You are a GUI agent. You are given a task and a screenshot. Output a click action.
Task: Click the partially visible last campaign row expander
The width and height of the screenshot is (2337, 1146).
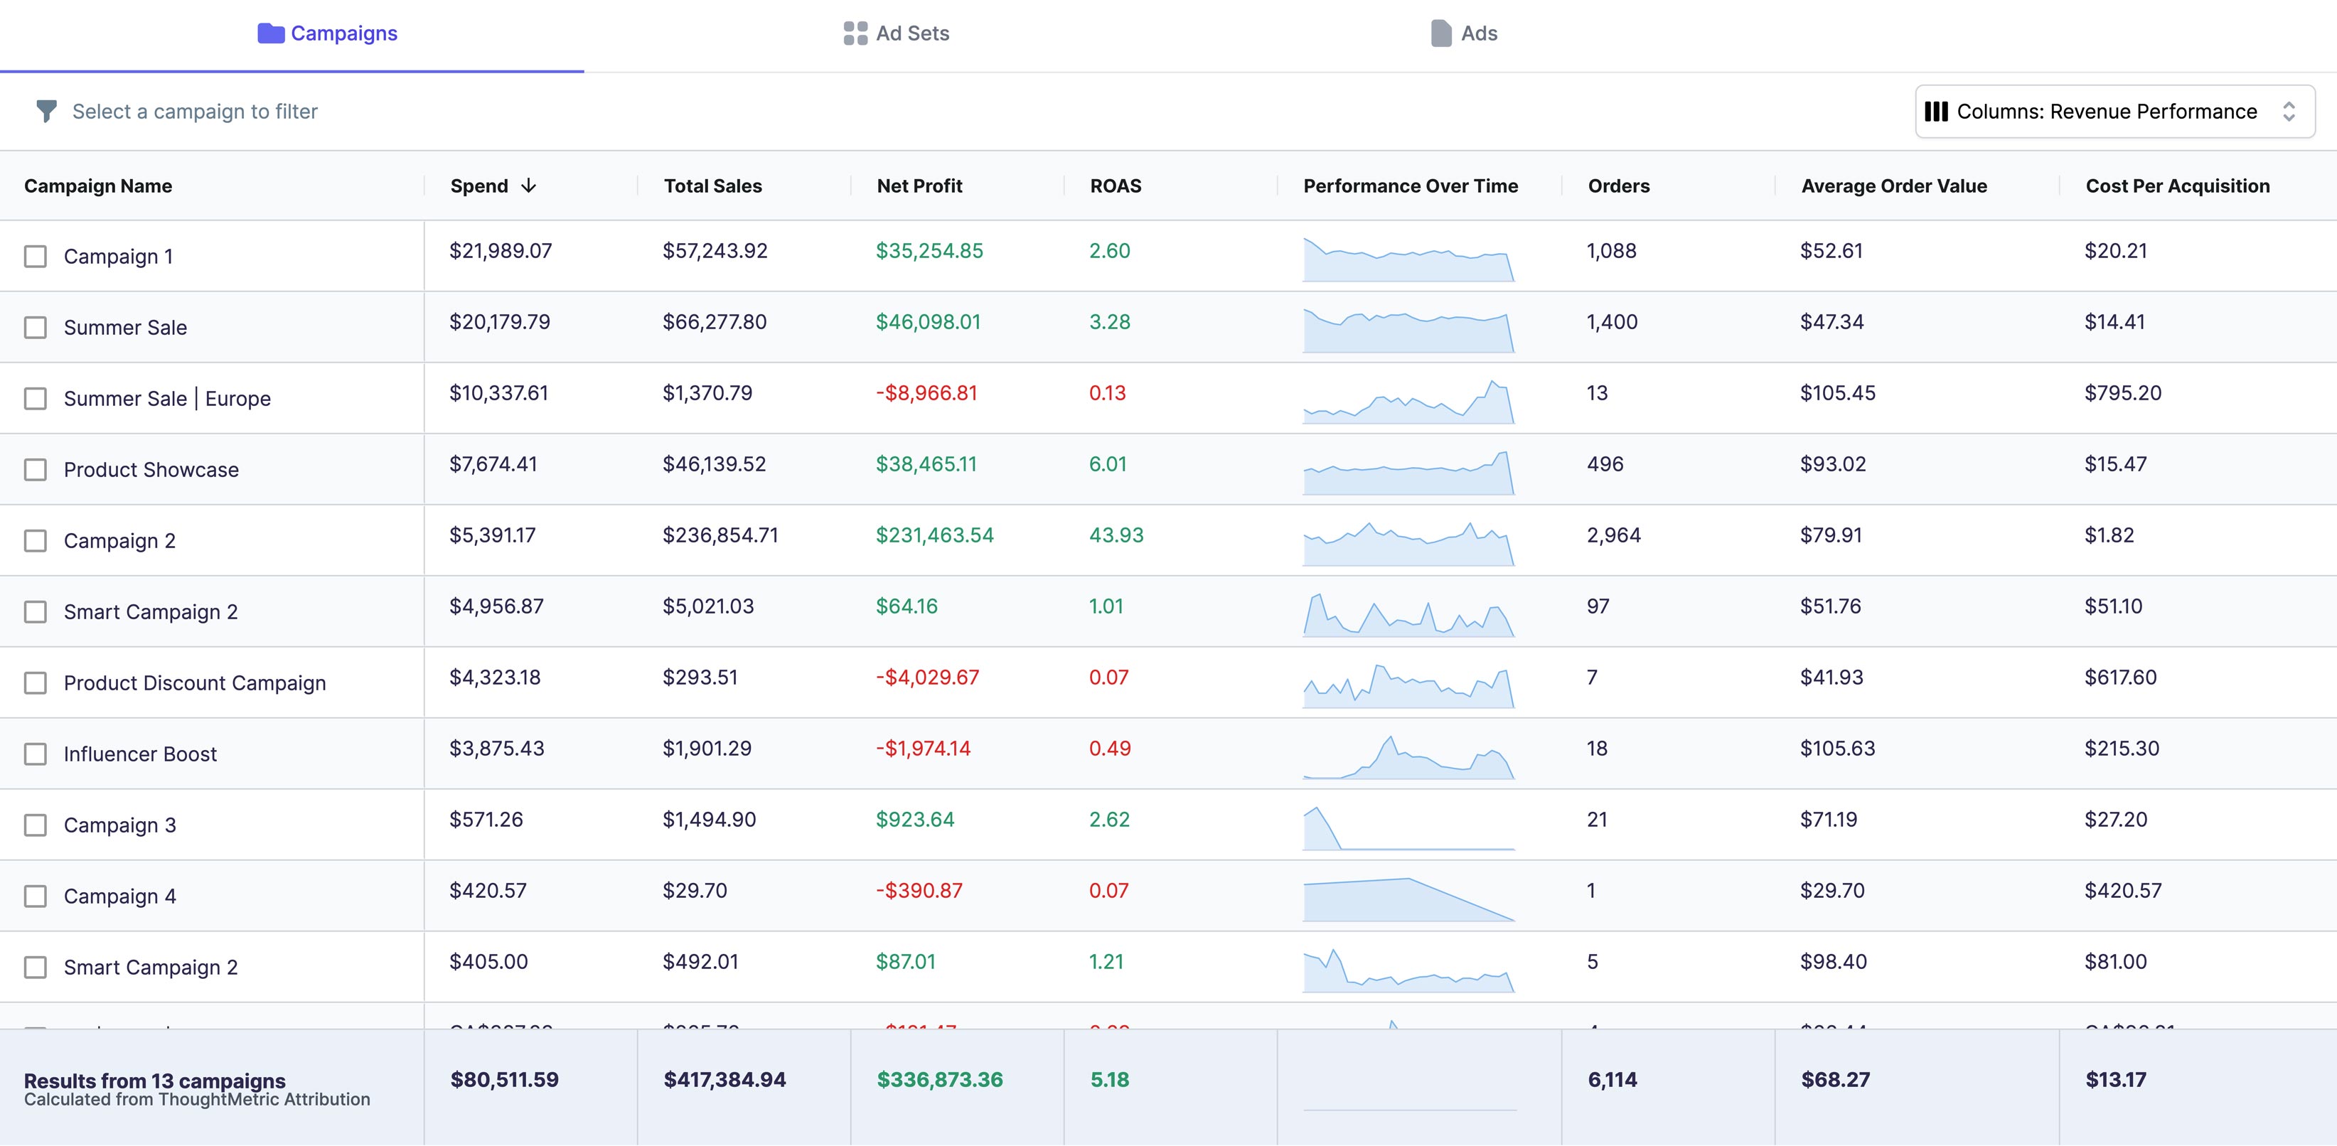(37, 1025)
